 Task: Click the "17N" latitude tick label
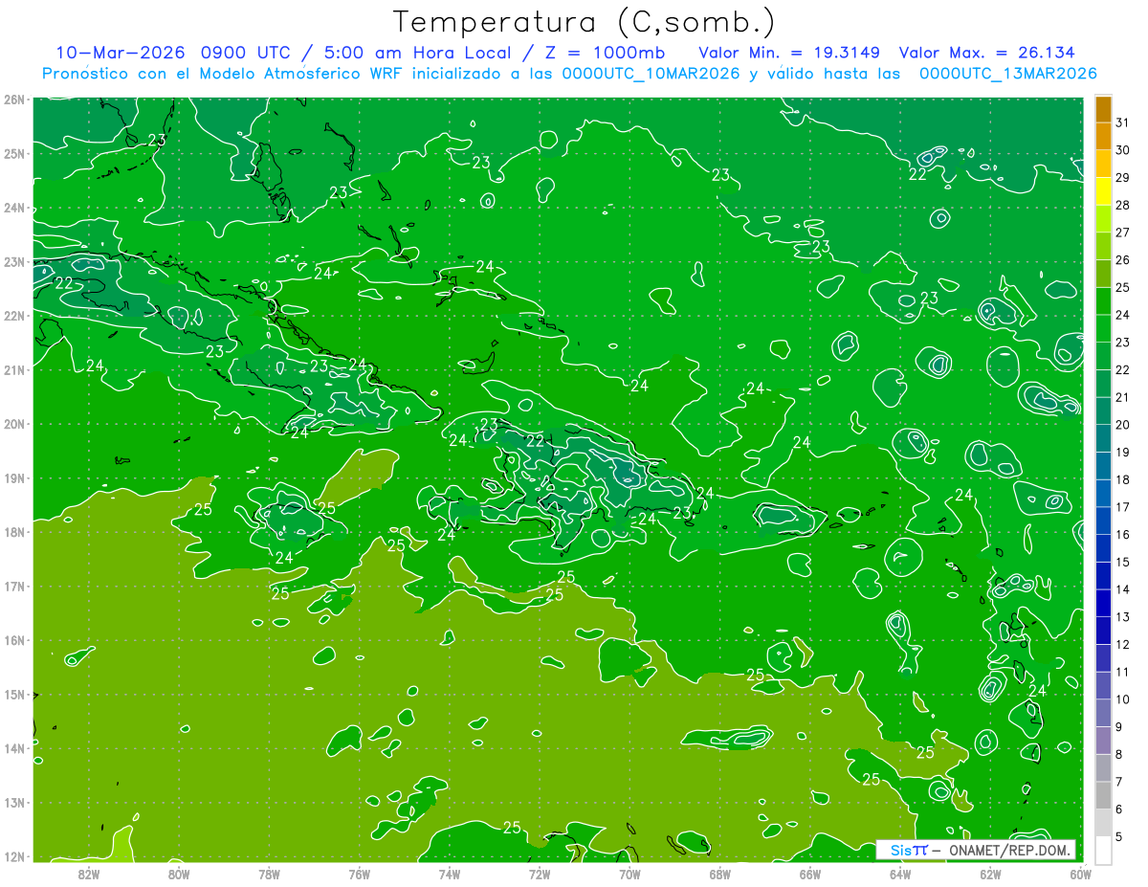pyautogui.click(x=13, y=586)
